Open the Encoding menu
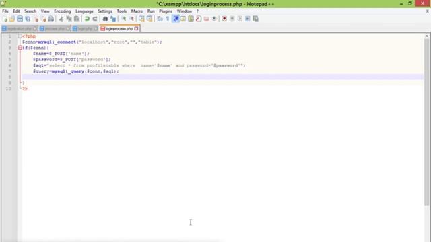Viewport: 431px width, 242px height. 63,11
